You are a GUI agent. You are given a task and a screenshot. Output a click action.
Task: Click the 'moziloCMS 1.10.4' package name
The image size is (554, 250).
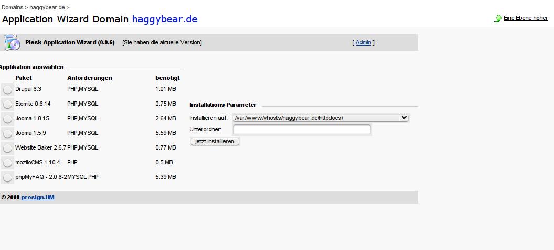37,162
